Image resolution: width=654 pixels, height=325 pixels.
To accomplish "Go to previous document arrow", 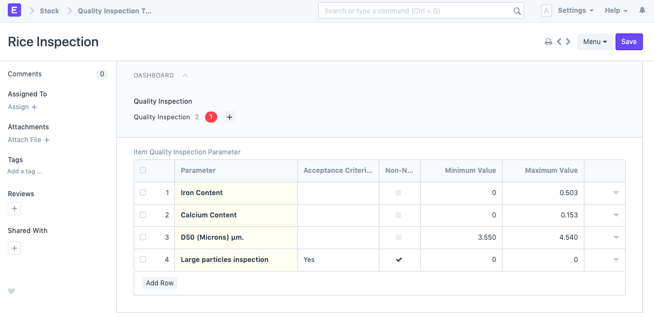I will pyautogui.click(x=559, y=42).
